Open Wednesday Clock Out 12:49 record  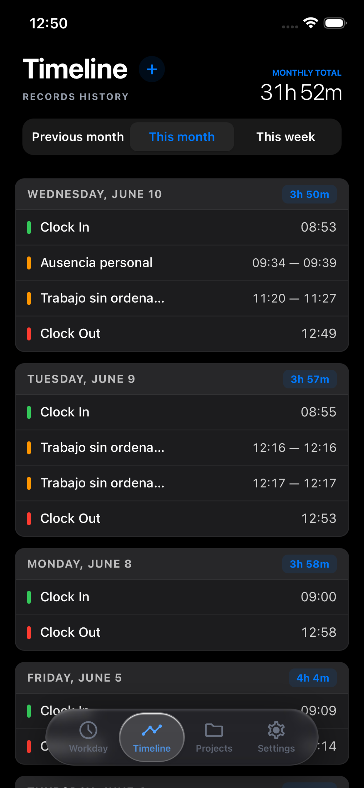point(182,334)
